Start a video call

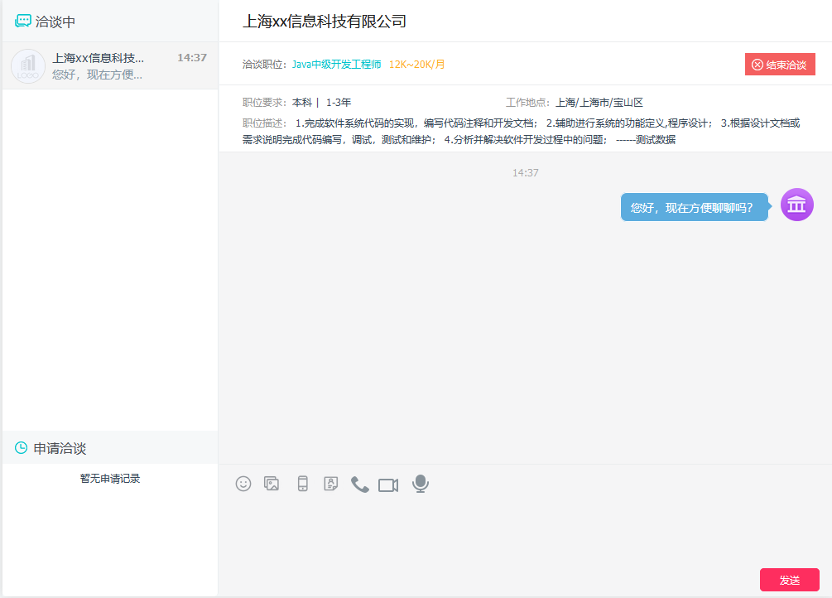tap(389, 484)
